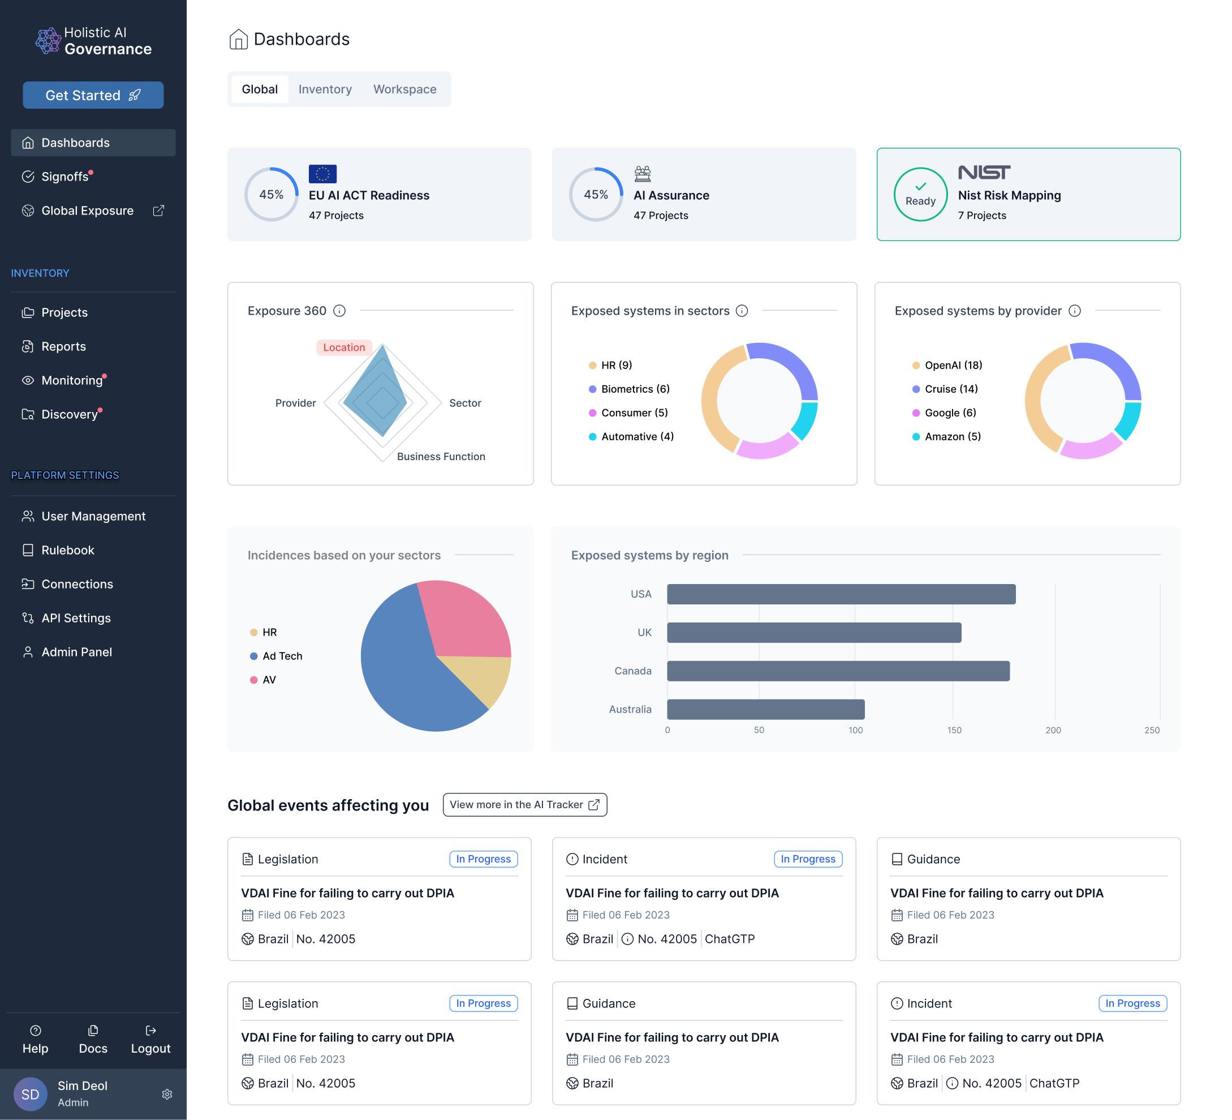Open Docs from the sidebar footer
The width and height of the screenshot is (1232, 1120).
[x=93, y=1039]
